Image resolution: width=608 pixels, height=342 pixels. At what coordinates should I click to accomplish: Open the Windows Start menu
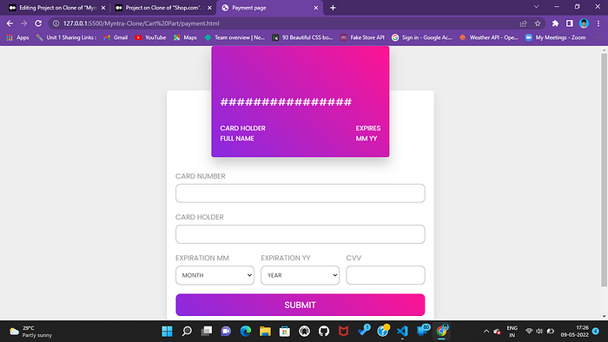(167, 332)
